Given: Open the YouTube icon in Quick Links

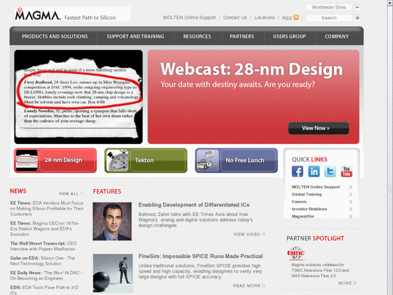Looking at the screenshot, I should click(347, 172).
